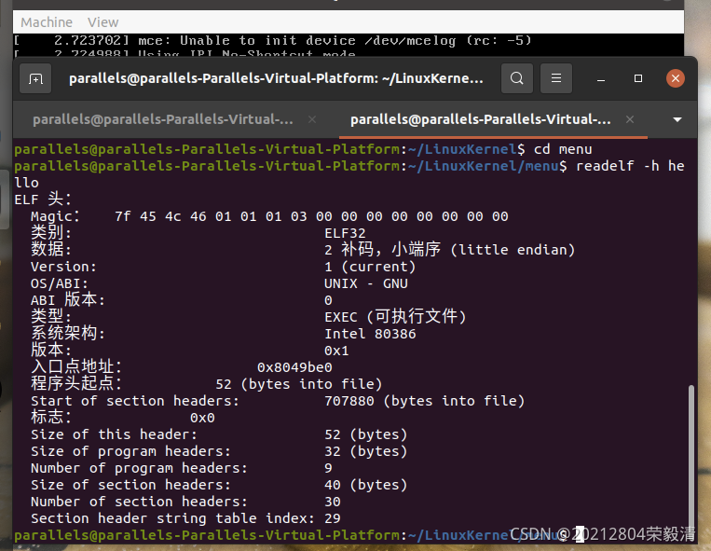Open terminal search
This screenshot has width=711, height=551.
point(517,79)
